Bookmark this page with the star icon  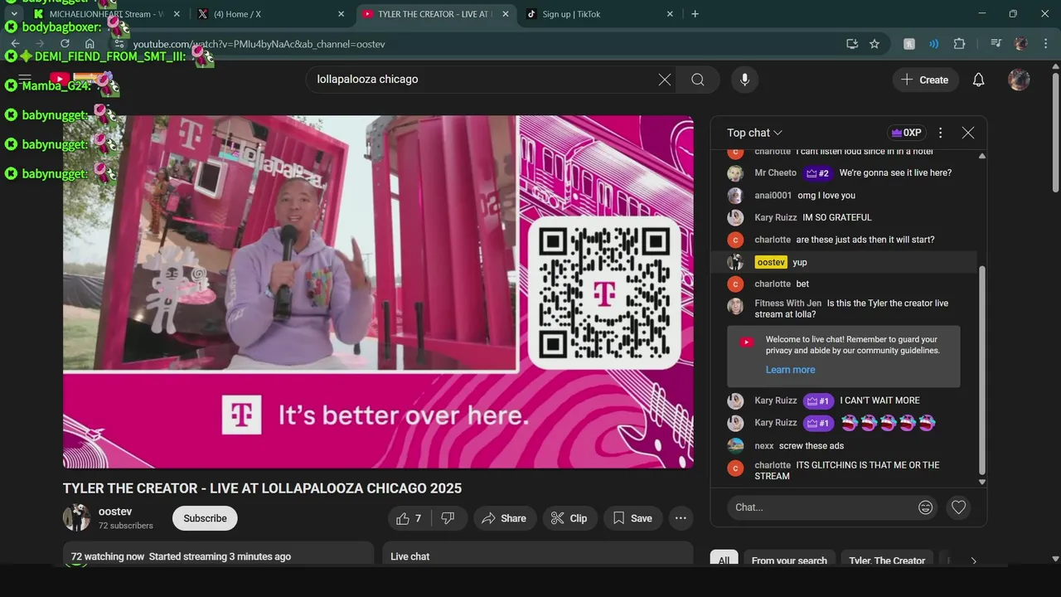click(874, 44)
